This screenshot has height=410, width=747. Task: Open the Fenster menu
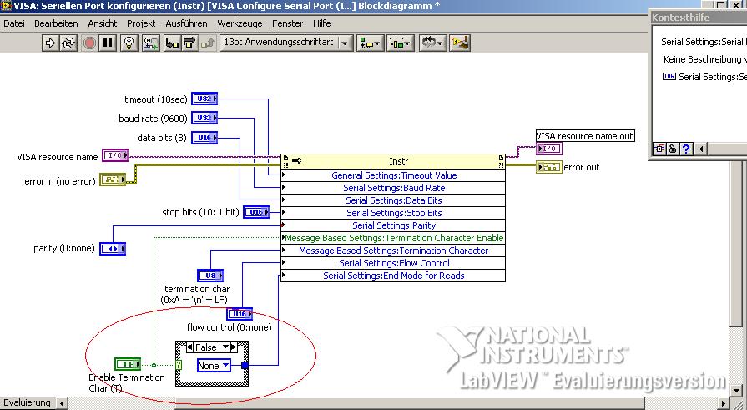click(287, 23)
